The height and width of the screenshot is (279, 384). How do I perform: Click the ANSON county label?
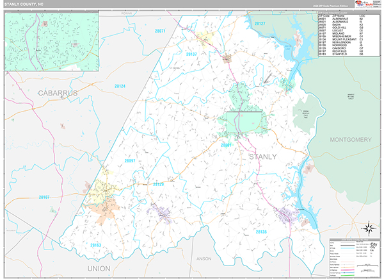click(204, 258)
